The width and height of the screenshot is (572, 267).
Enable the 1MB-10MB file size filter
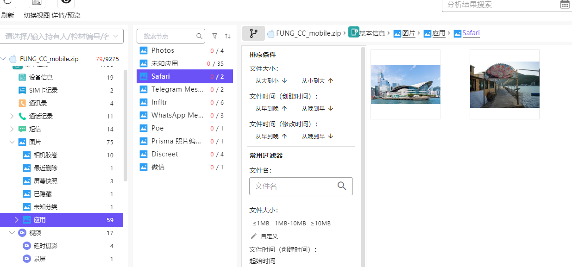point(291,223)
